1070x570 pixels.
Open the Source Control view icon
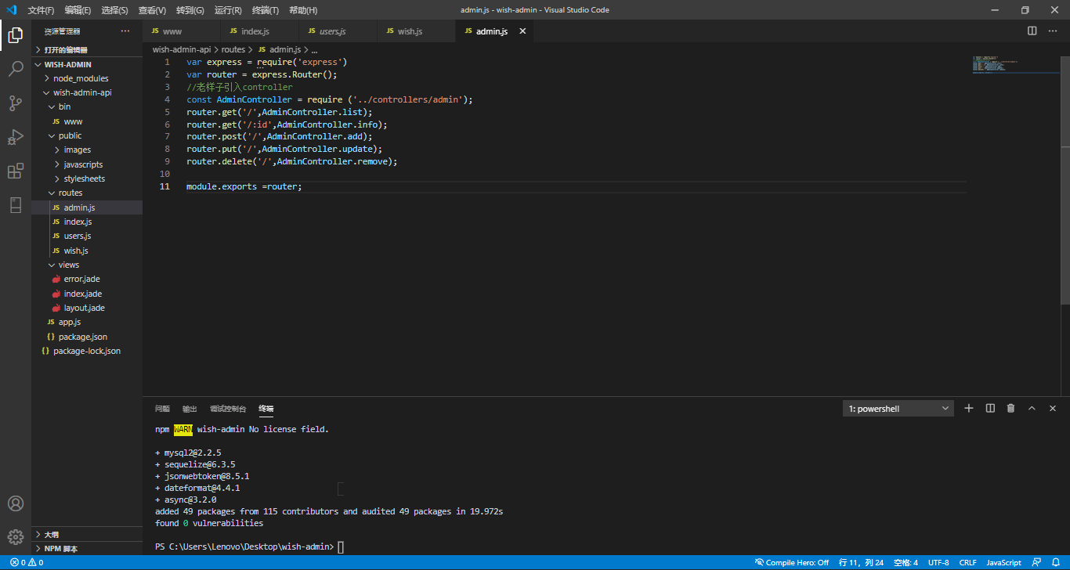pos(16,103)
